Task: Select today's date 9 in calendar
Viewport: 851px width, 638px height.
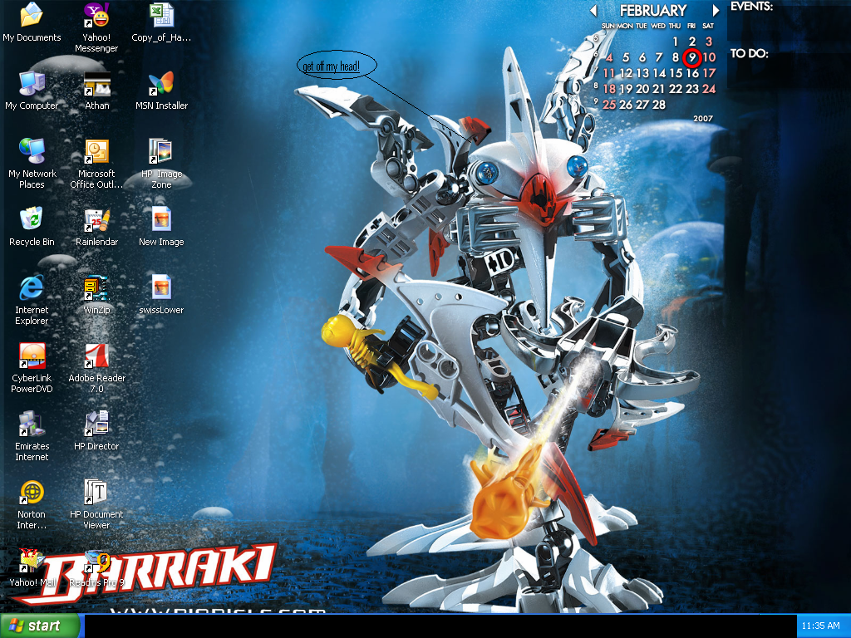Action: click(691, 57)
